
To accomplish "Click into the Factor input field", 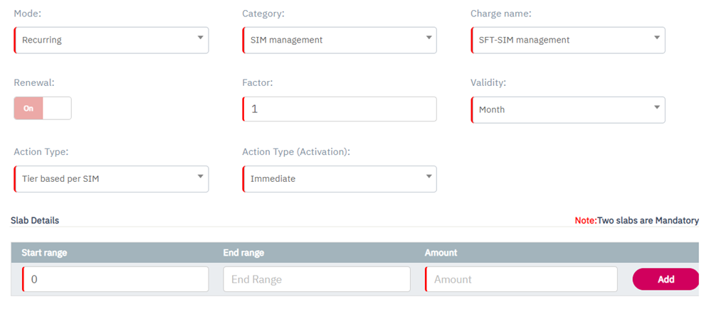I will pyautogui.click(x=339, y=109).
